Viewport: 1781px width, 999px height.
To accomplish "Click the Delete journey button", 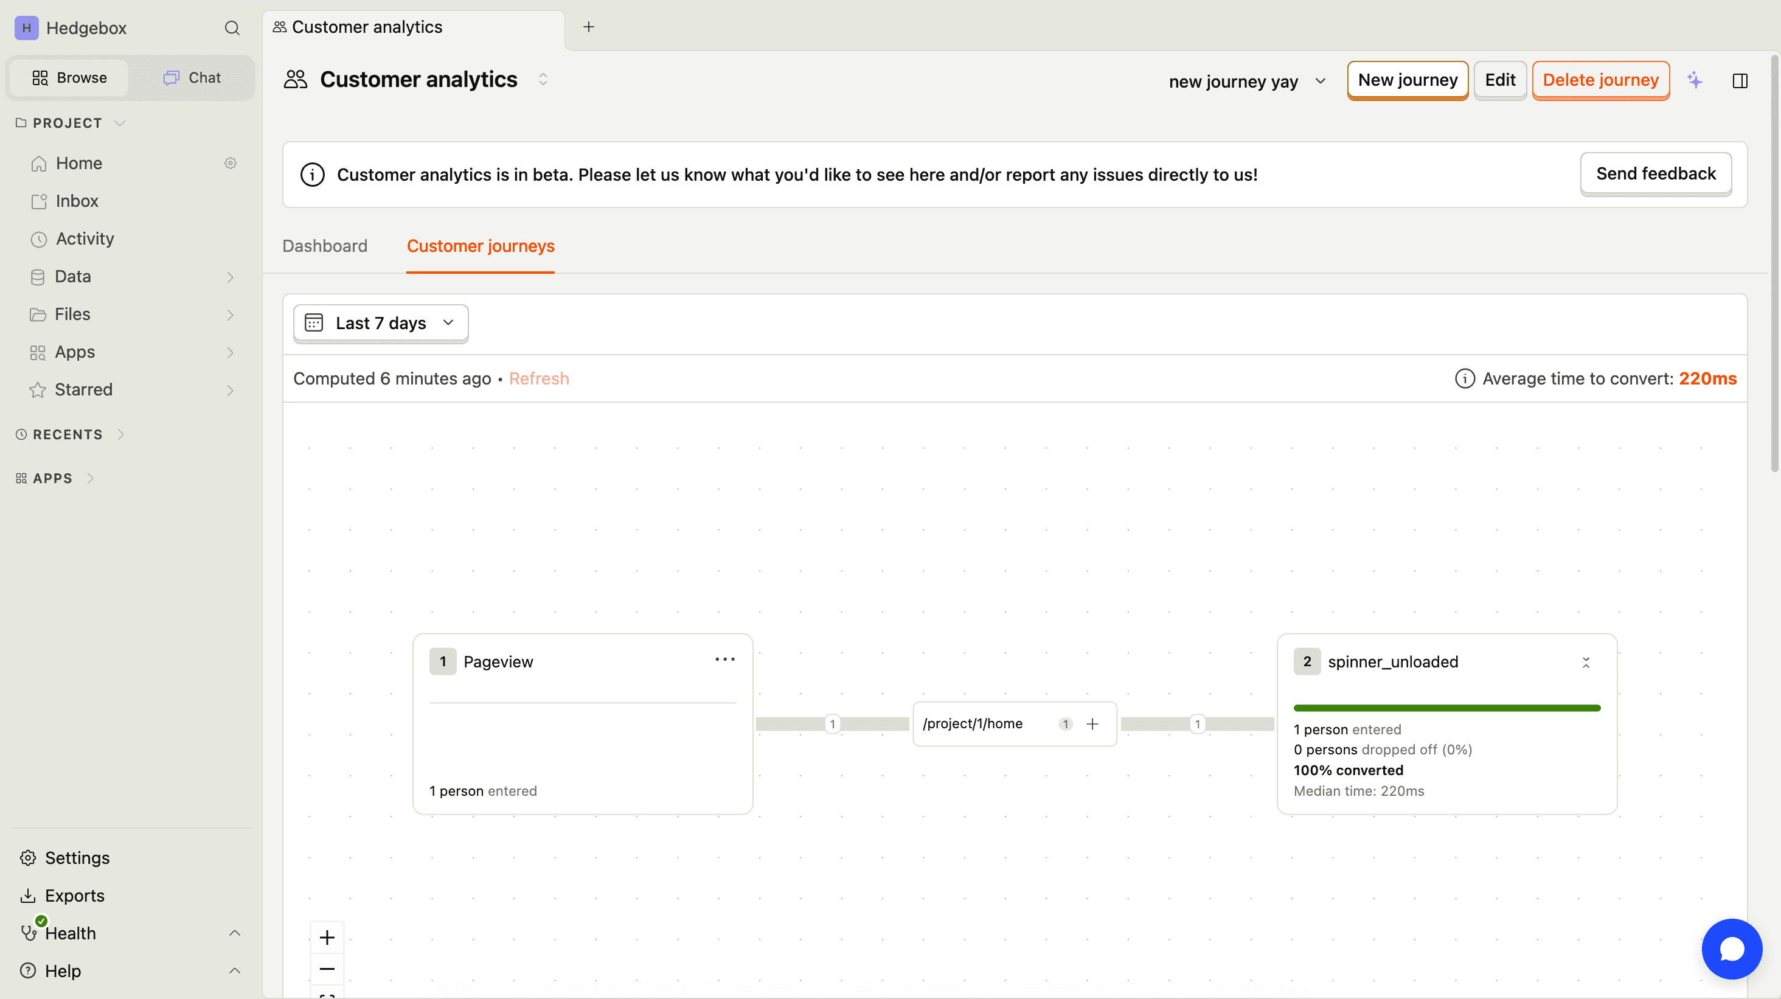I will (x=1601, y=80).
